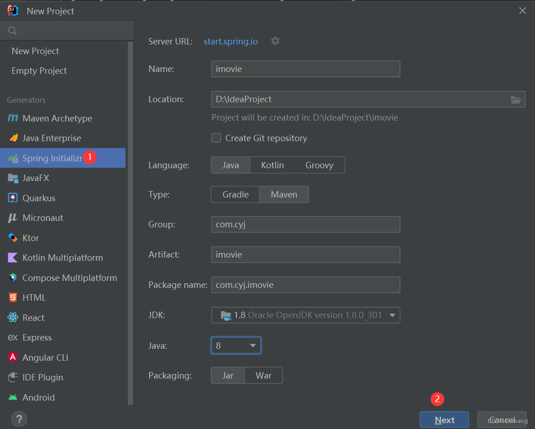
Task: Browse for Location with folder icon
Action: point(516,99)
